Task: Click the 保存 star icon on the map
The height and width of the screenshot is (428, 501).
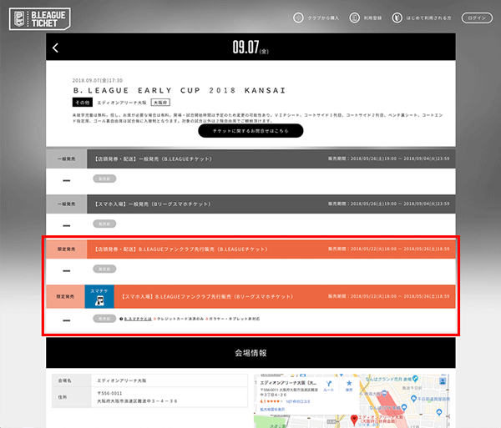Action: tap(349, 385)
